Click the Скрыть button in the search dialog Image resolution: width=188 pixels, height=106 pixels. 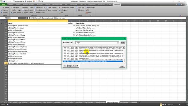[x=122, y=66]
